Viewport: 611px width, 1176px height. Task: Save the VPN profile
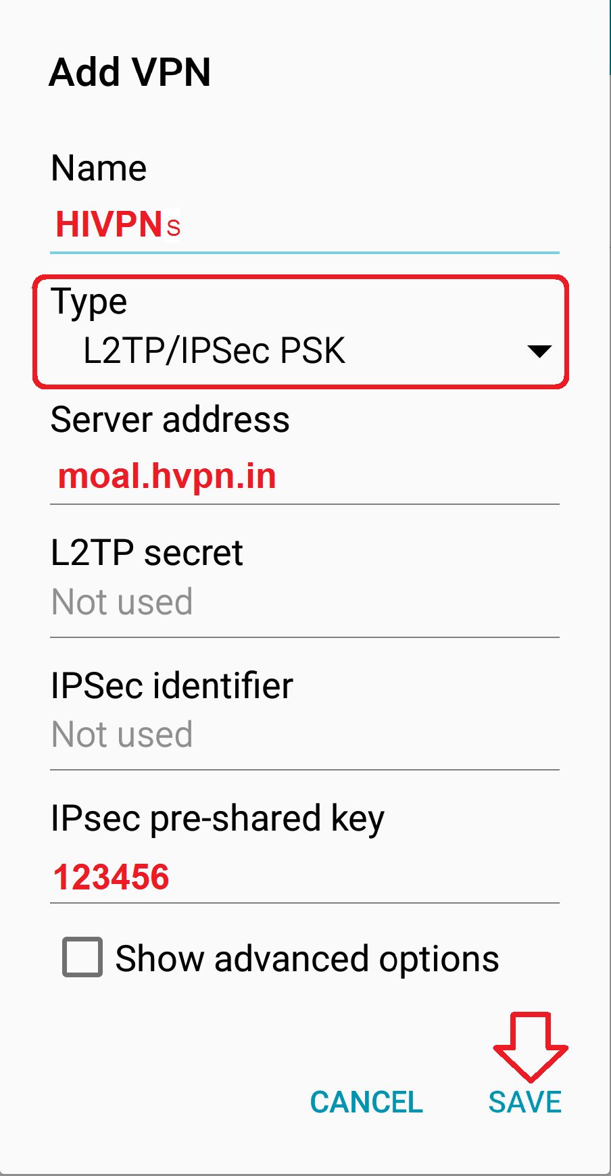coord(525,1102)
